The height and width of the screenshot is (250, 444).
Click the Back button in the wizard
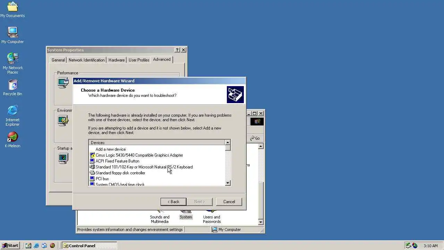[x=173, y=202]
